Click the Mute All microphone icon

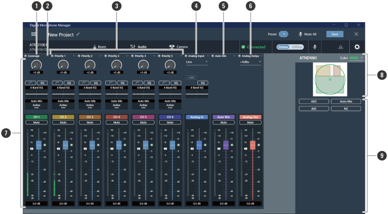tap(300, 34)
